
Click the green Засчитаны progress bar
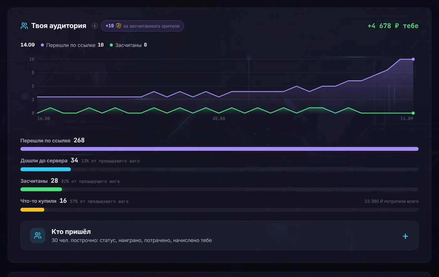(41, 189)
